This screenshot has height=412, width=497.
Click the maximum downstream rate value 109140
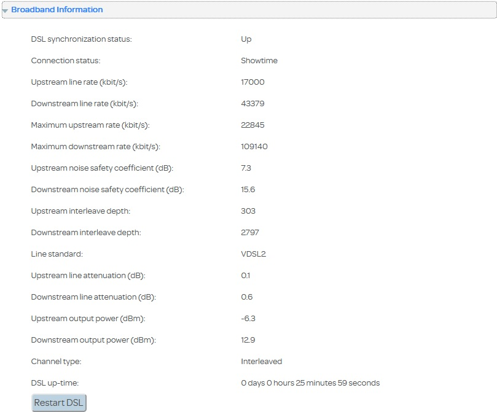point(254,147)
